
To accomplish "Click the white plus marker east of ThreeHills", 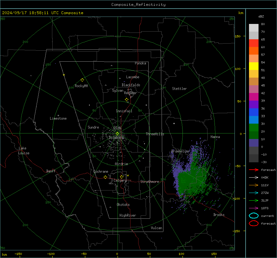I will 174,123.
